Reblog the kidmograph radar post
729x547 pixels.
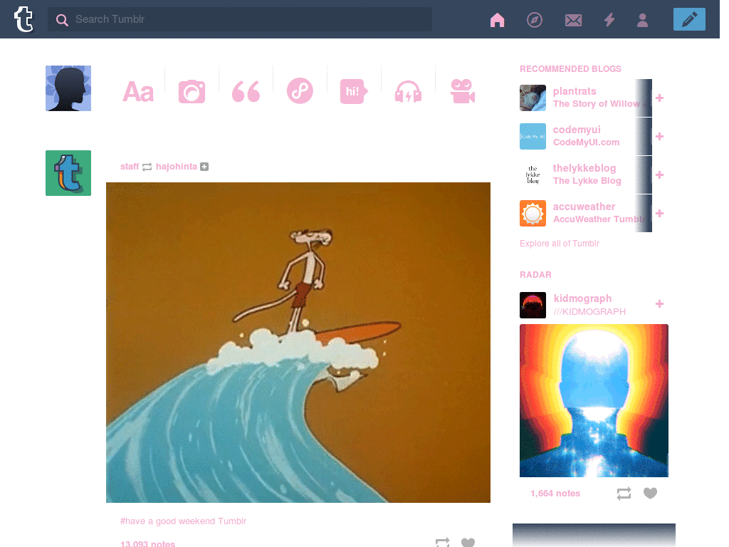pos(624,493)
